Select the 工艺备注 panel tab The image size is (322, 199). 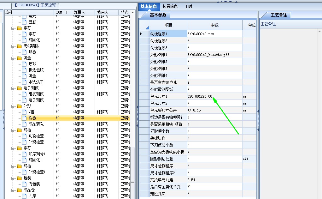click(279, 15)
